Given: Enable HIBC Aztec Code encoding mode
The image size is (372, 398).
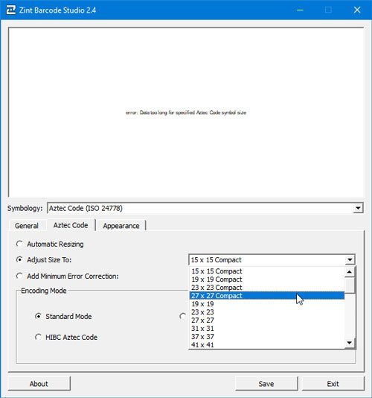Looking at the screenshot, I should [38, 337].
